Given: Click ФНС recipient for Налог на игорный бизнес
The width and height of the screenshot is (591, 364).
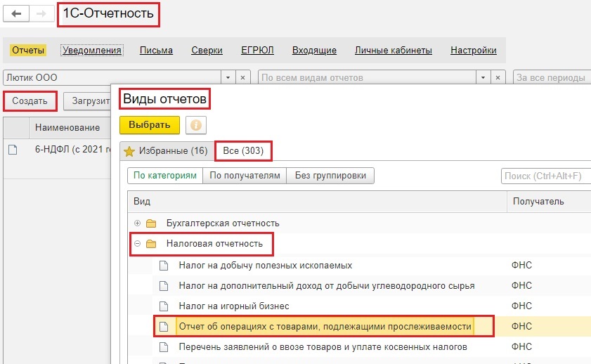Looking at the screenshot, I should coord(521,306).
